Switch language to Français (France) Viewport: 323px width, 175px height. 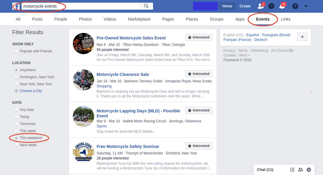click(x=237, y=40)
